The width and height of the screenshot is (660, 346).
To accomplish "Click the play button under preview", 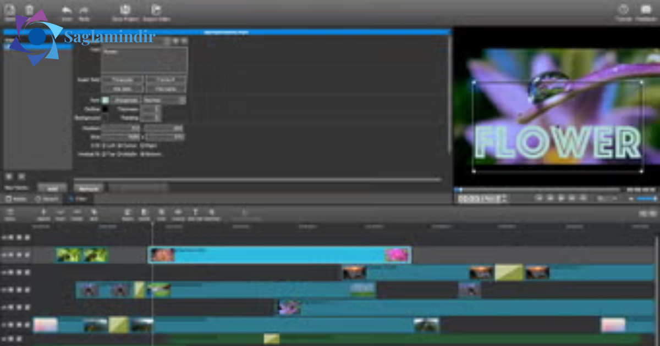I will pos(561,198).
